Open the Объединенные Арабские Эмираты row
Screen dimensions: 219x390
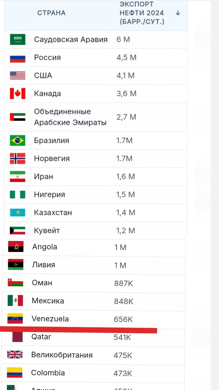coord(70,117)
